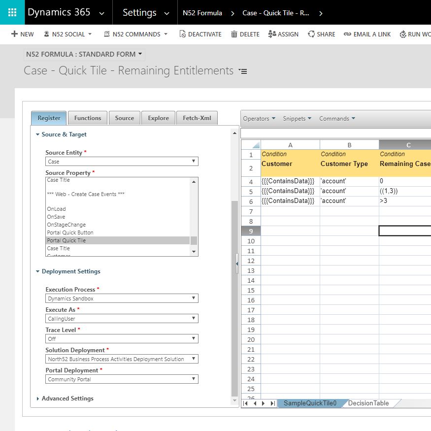Open the Operators menu
Viewport: 431px width, 431px height.
click(x=259, y=119)
